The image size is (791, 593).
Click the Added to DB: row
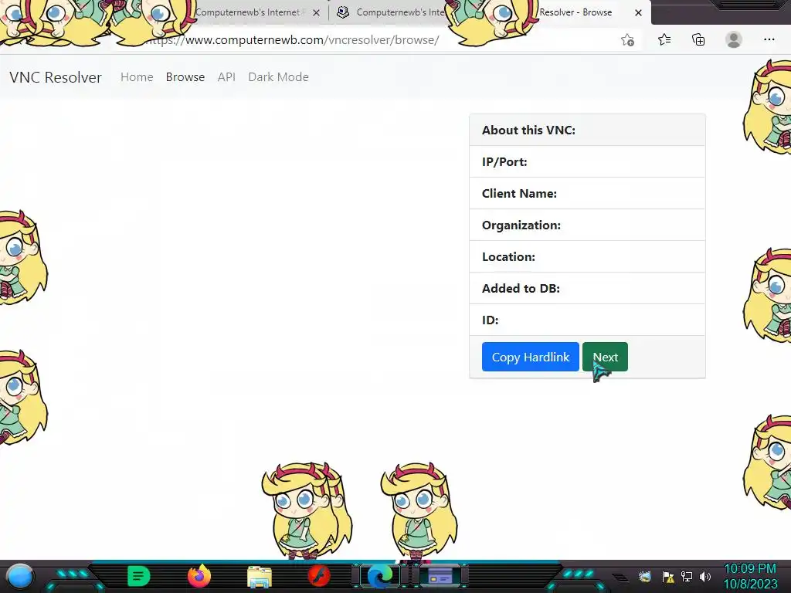click(x=587, y=289)
